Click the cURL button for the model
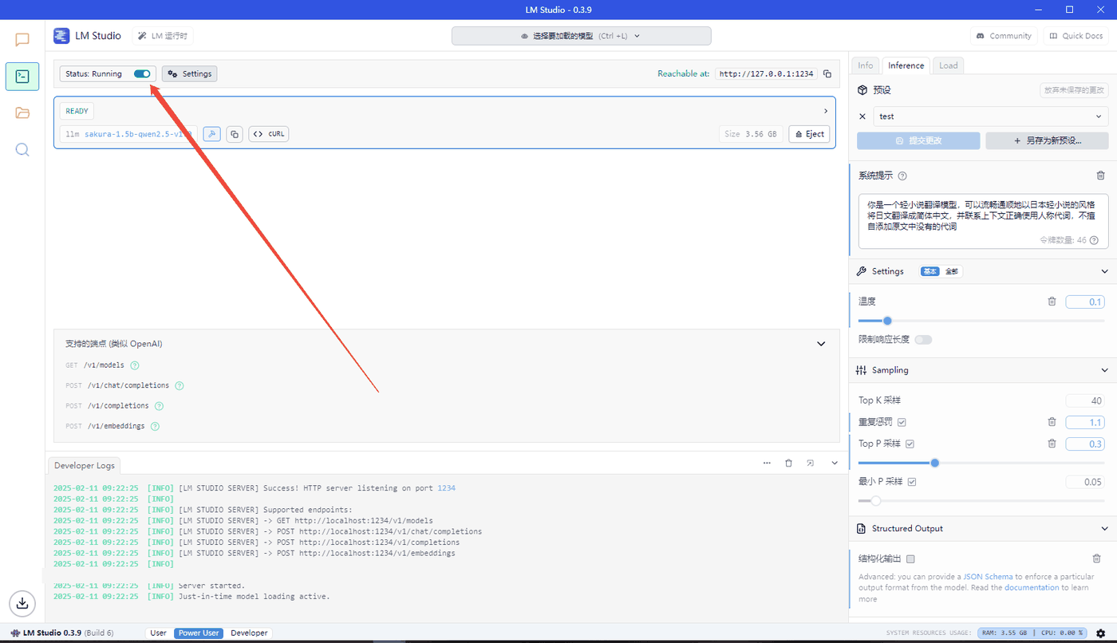 coord(269,134)
